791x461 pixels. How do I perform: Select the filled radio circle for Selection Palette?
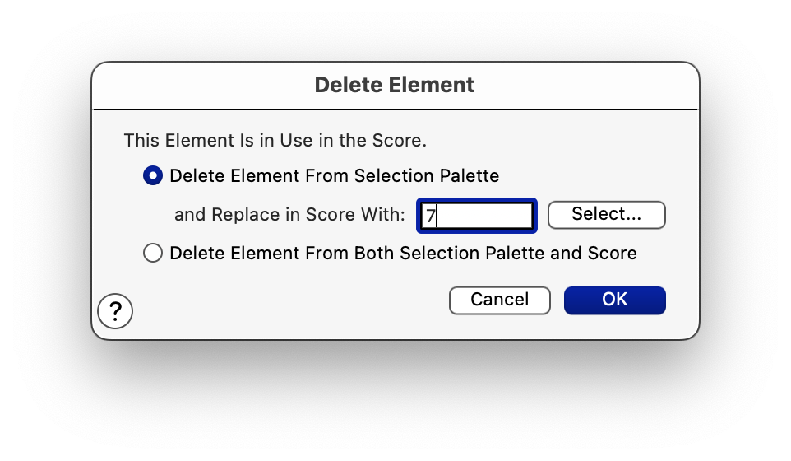(153, 175)
